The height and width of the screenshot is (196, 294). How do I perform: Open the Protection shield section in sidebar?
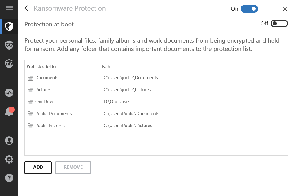coord(9,27)
